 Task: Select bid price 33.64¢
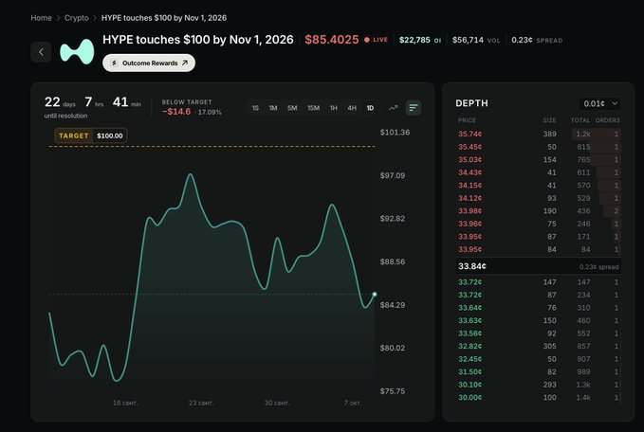point(470,308)
